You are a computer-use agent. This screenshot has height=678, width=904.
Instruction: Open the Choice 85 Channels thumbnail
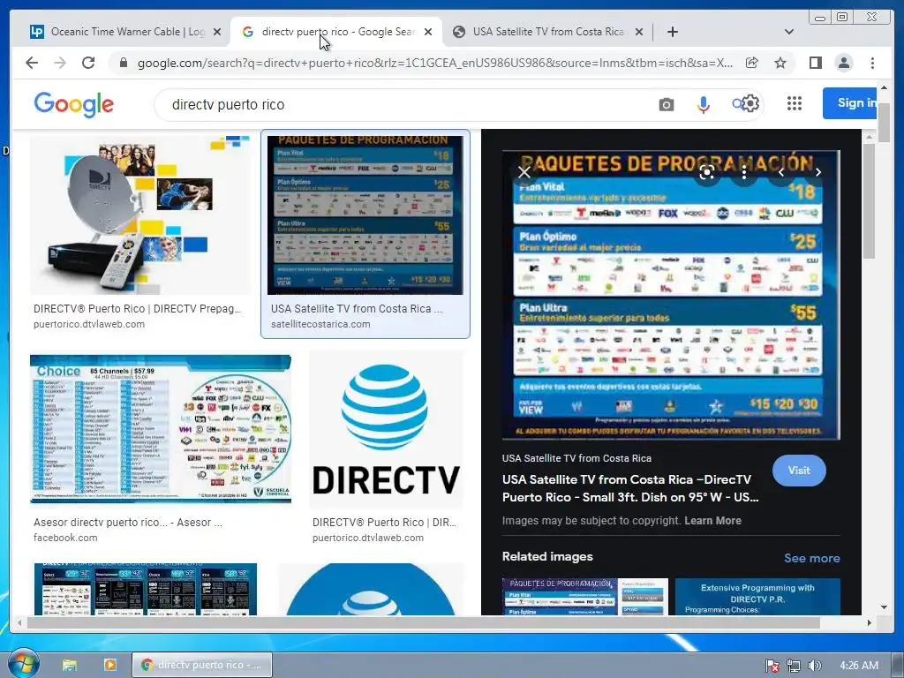pyautogui.click(x=161, y=429)
